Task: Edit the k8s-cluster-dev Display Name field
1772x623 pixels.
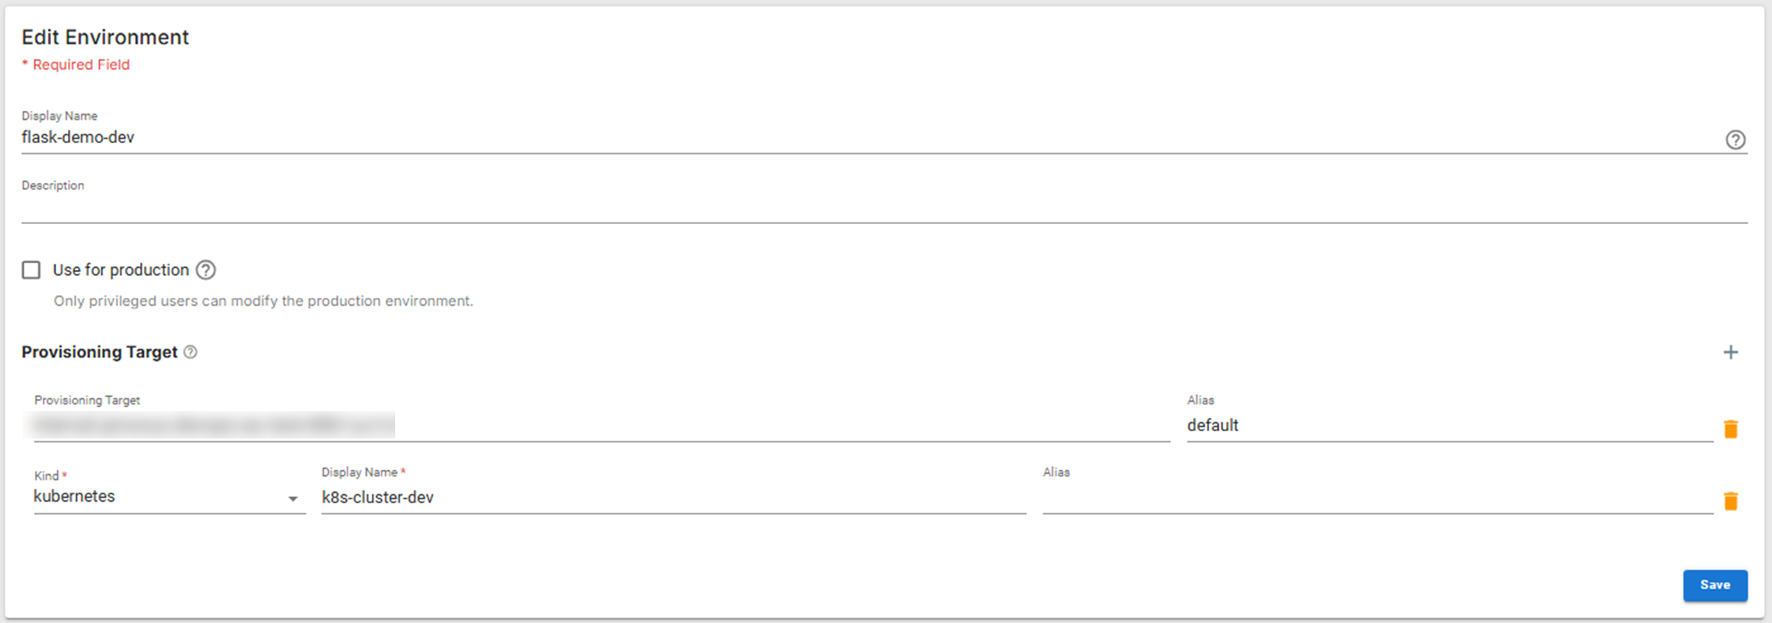Action: [x=672, y=498]
